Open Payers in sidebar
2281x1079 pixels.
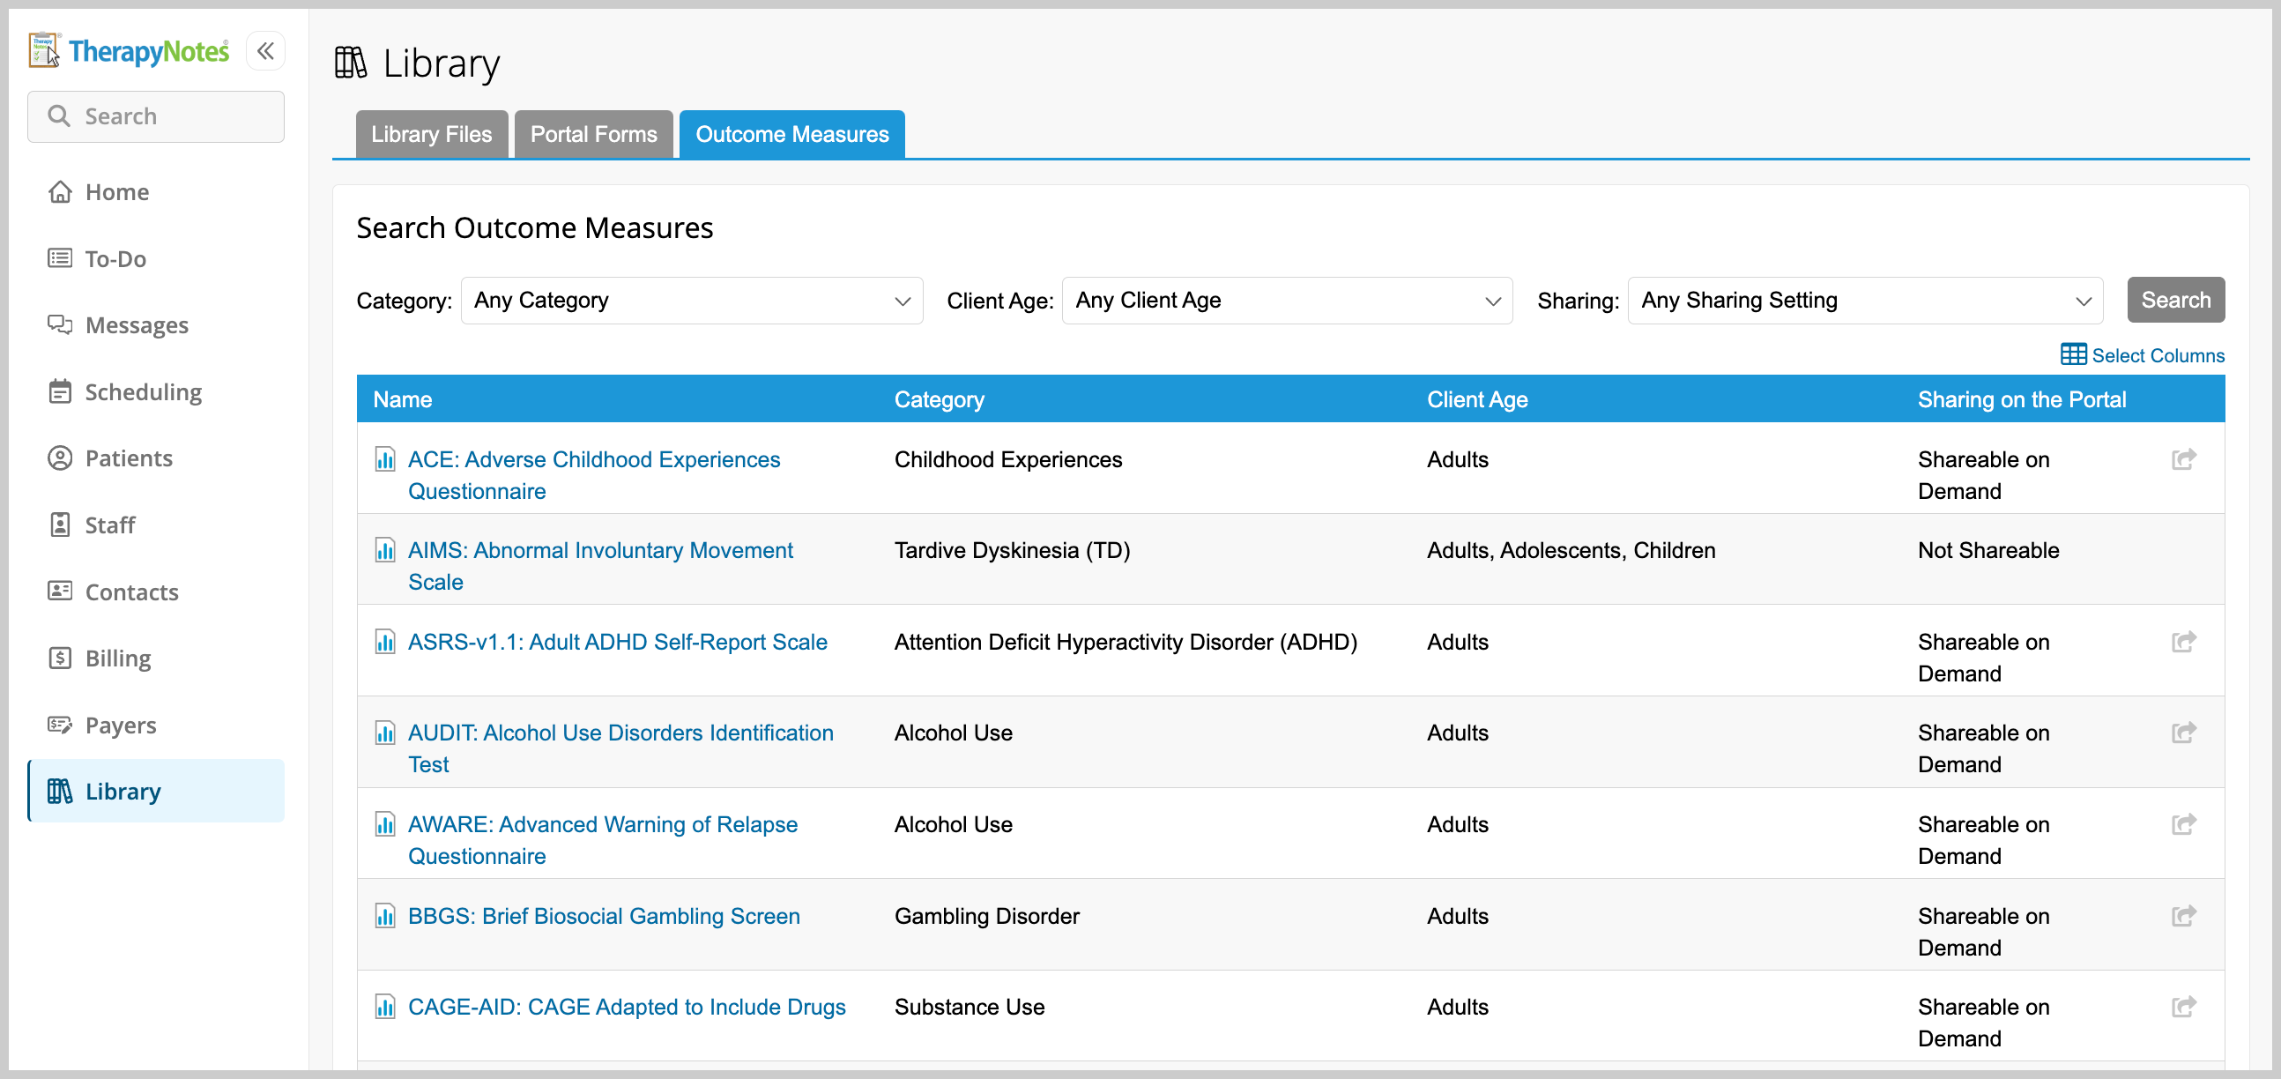click(156, 725)
